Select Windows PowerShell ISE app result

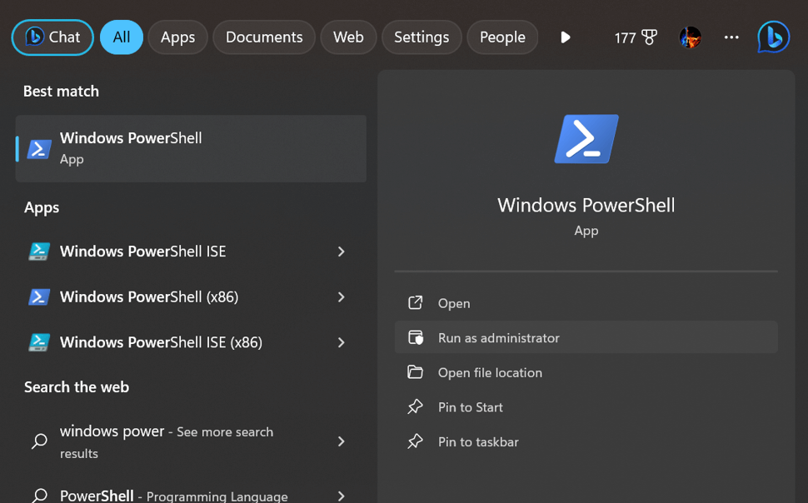click(x=191, y=251)
